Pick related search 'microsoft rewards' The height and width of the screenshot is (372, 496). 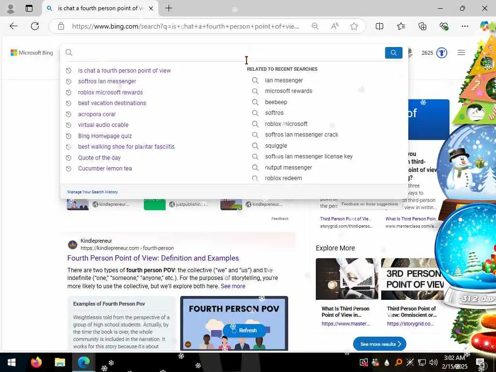(x=289, y=91)
